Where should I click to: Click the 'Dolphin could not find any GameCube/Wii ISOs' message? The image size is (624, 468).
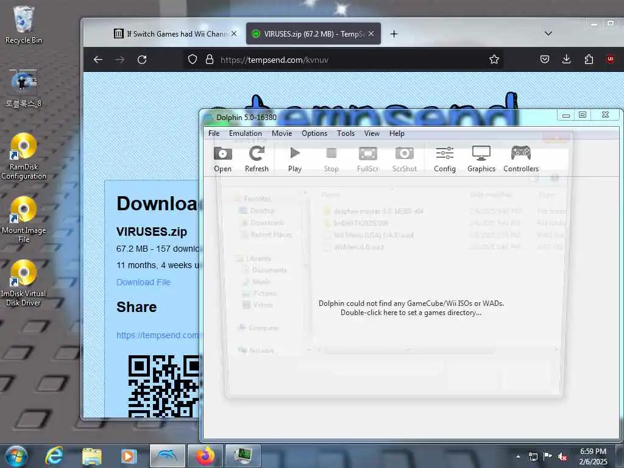[x=411, y=308]
